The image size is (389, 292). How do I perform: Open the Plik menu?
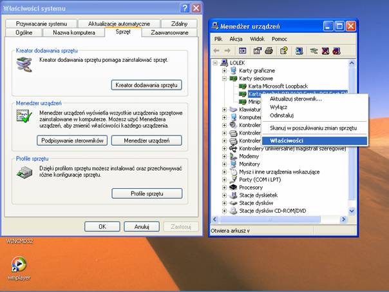coord(218,39)
